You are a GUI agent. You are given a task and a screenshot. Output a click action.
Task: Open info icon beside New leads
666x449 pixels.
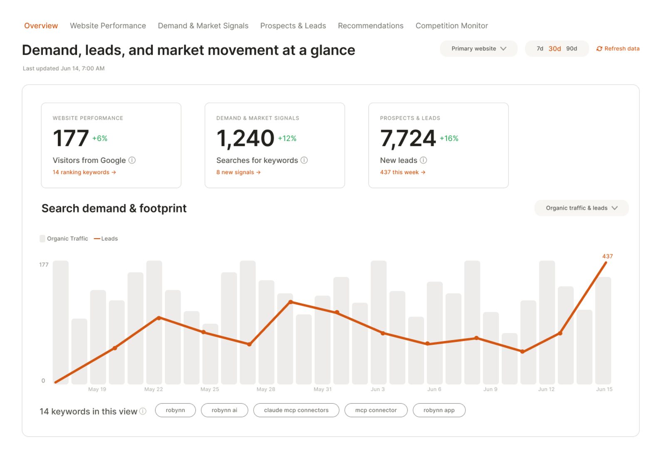point(423,160)
